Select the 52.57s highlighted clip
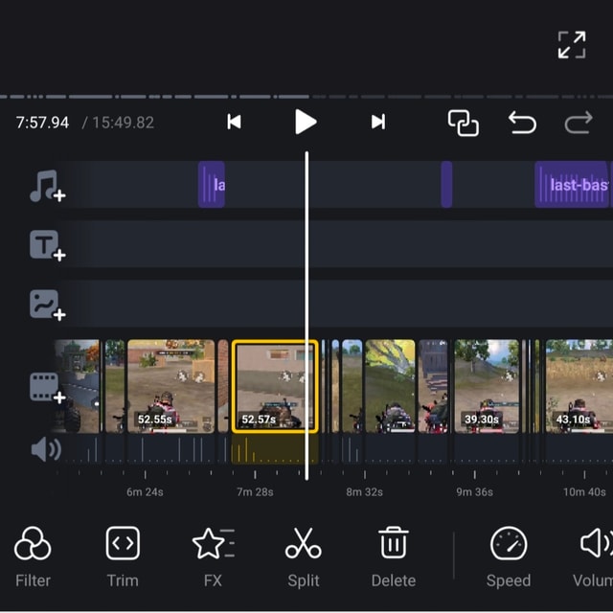This screenshot has height=613, width=613. click(275, 386)
